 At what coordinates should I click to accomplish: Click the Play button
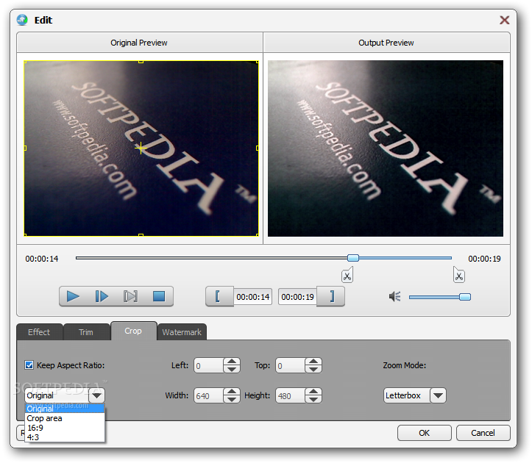click(x=74, y=297)
